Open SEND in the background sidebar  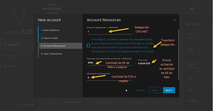click(9, 56)
